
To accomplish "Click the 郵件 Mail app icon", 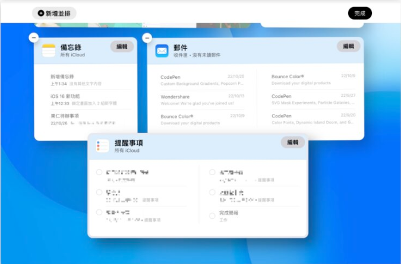I will click(x=162, y=51).
